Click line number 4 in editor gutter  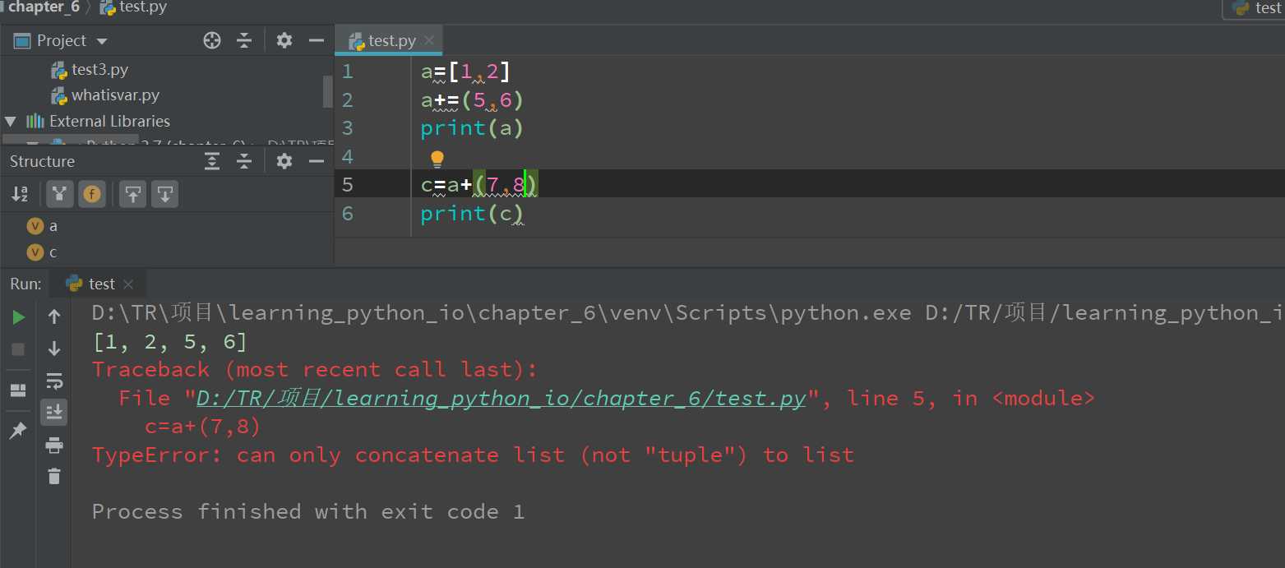347,156
